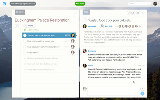This screenshot has height=100, width=160.
Task: Click Vanessa K. avatar in task detail
Action: click(x=85, y=26)
